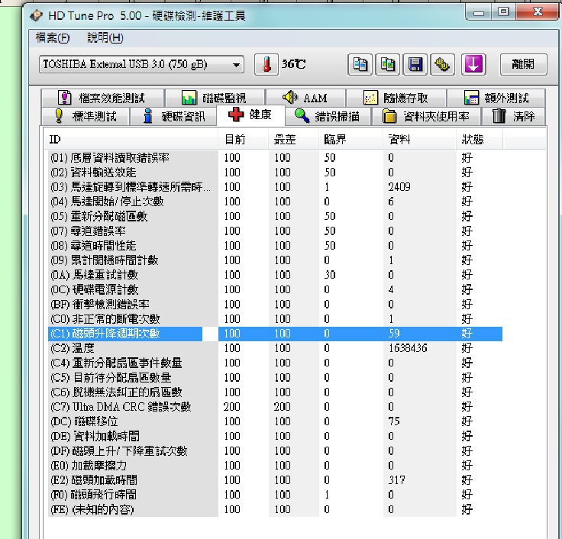
Task: Click the 離開 exit button
Action: click(x=523, y=64)
